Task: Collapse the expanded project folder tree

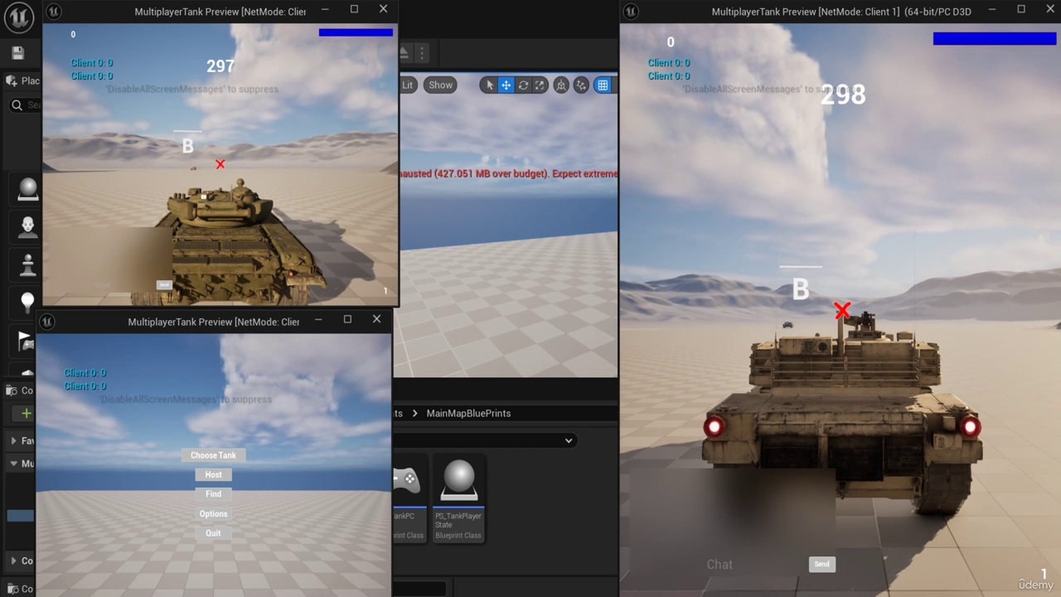Action: [x=14, y=464]
